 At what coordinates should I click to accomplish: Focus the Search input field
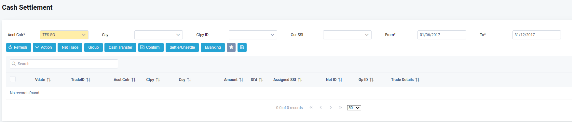[x=64, y=64]
